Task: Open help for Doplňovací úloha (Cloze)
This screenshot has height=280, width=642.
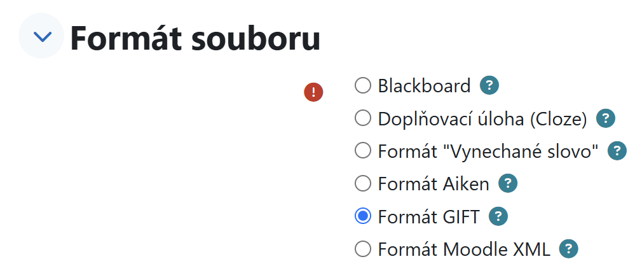Action: [x=606, y=118]
